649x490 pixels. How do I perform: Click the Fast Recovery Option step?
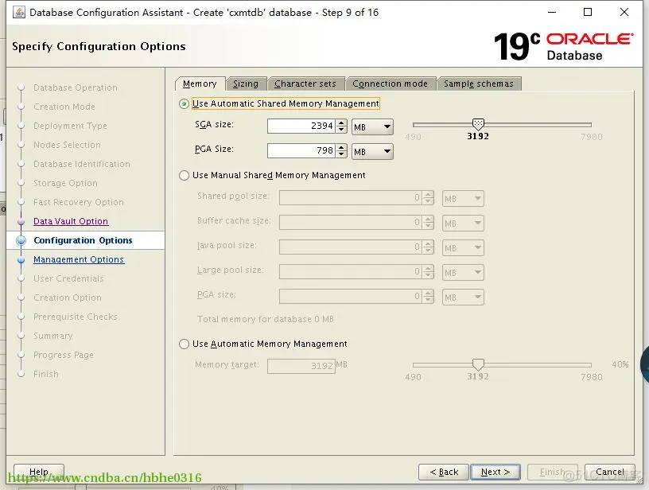[x=79, y=202]
